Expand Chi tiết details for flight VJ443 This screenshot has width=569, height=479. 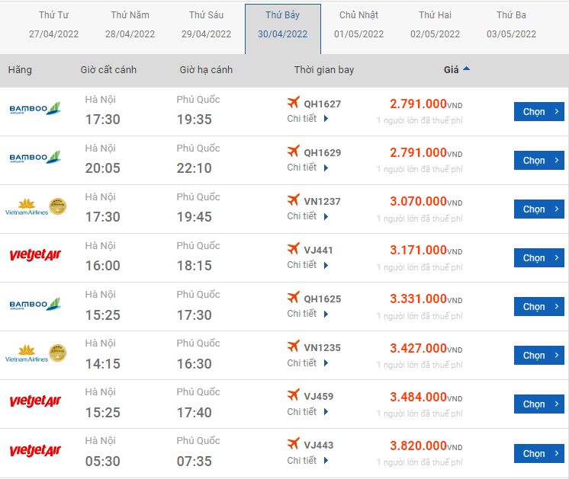click(x=307, y=460)
